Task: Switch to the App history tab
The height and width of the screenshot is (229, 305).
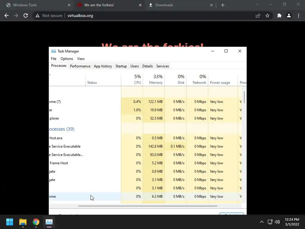Action: click(x=103, y=66)
